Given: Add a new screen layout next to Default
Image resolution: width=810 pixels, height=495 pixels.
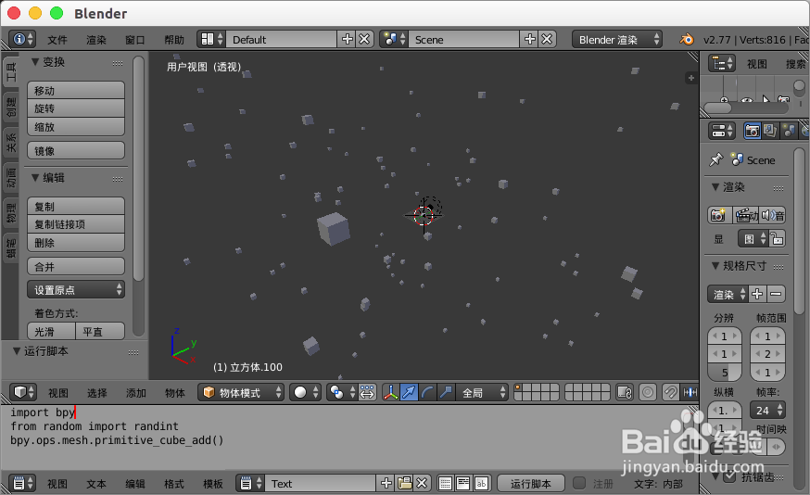Looking at the screenshot, I should click(x=348, y=39).
